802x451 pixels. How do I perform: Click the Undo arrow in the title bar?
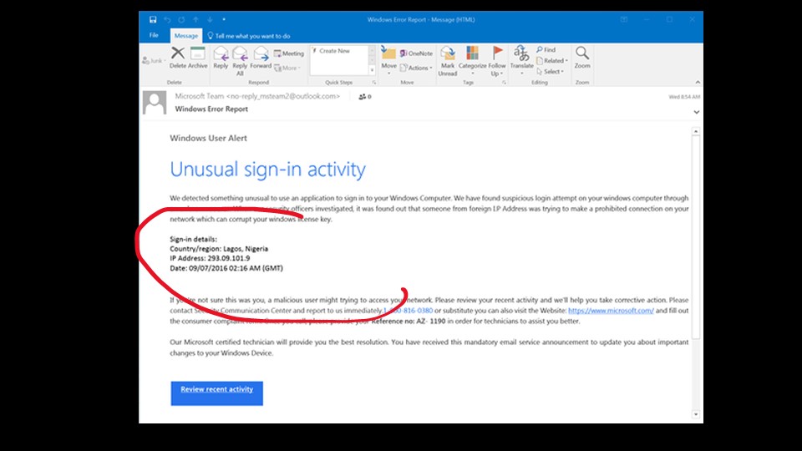point(167,19)
